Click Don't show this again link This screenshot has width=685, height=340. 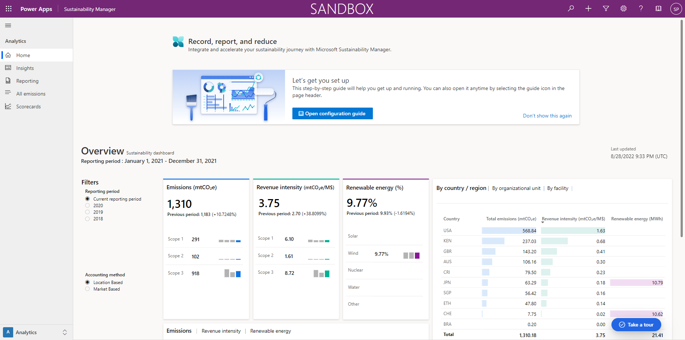click(547, 116)
